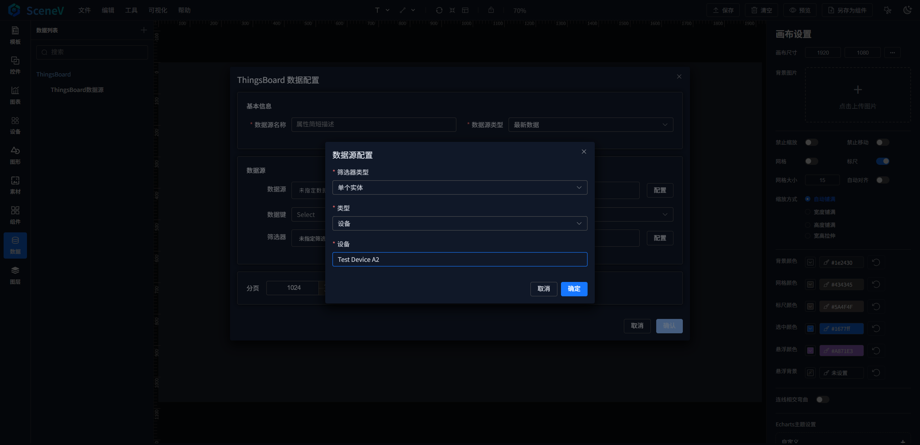
Task: Toggle the 禁止移动 switch
Action: [x=883, y=143]
